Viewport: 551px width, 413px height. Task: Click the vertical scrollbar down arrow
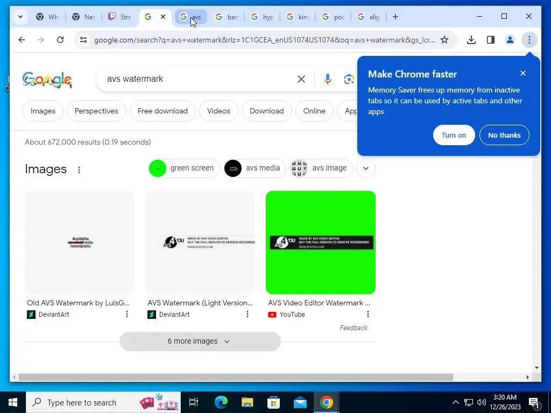(x=536, y=368)
